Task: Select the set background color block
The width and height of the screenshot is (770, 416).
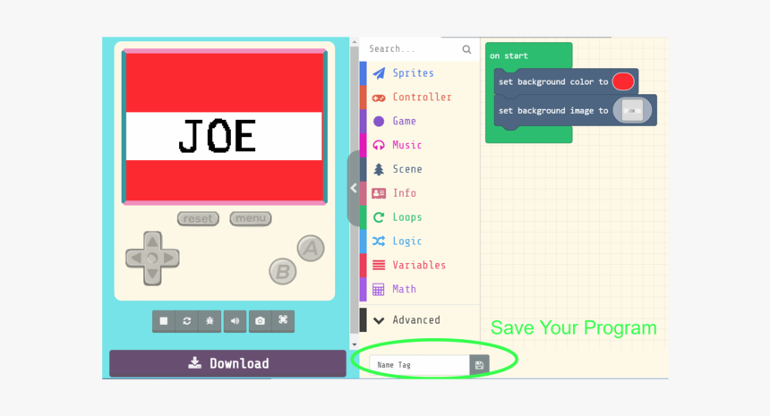Action: click(554, 82)
